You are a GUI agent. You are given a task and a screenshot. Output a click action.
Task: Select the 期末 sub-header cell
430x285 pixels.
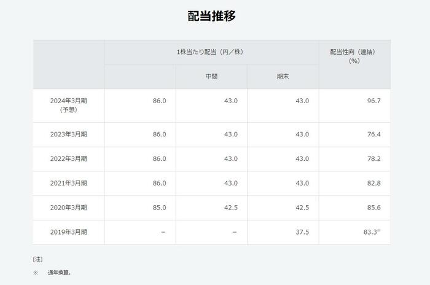[x=283, y=77]
